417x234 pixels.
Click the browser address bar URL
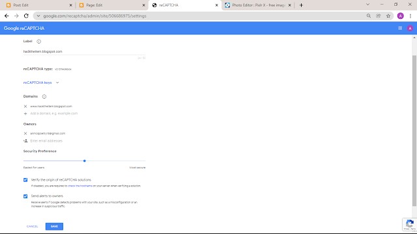tap(95, 16)
